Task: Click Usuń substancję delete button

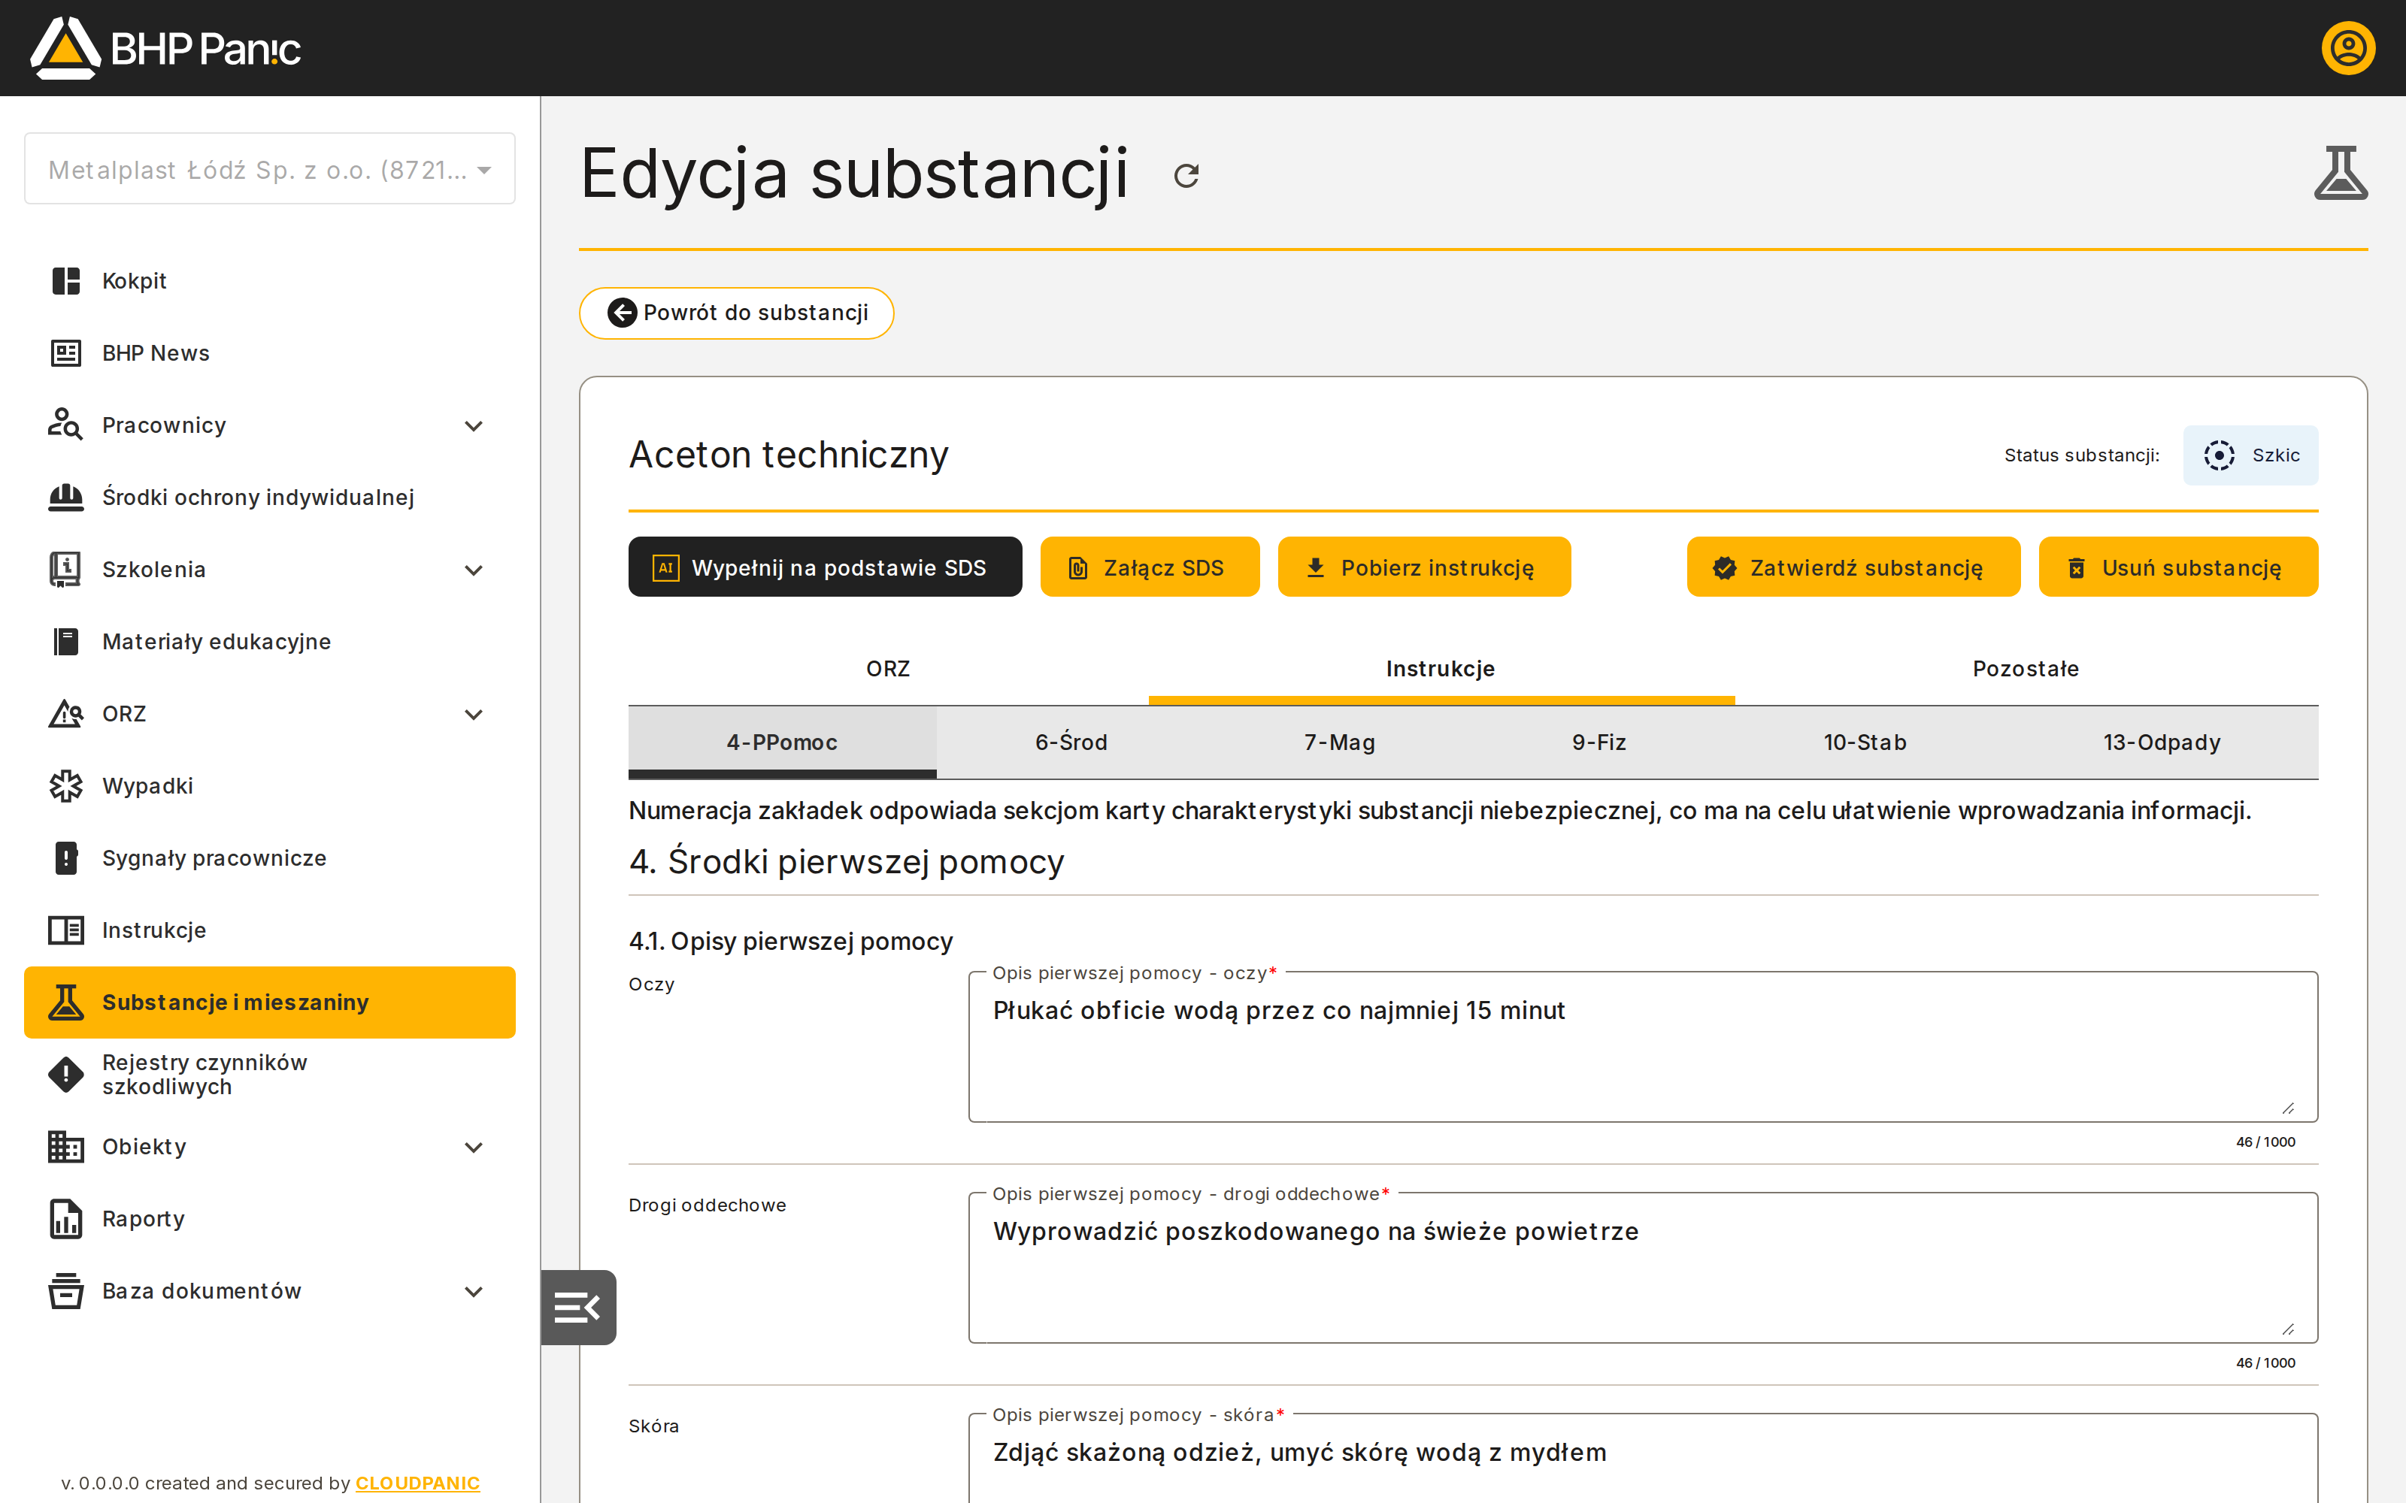Action: 2178,567
